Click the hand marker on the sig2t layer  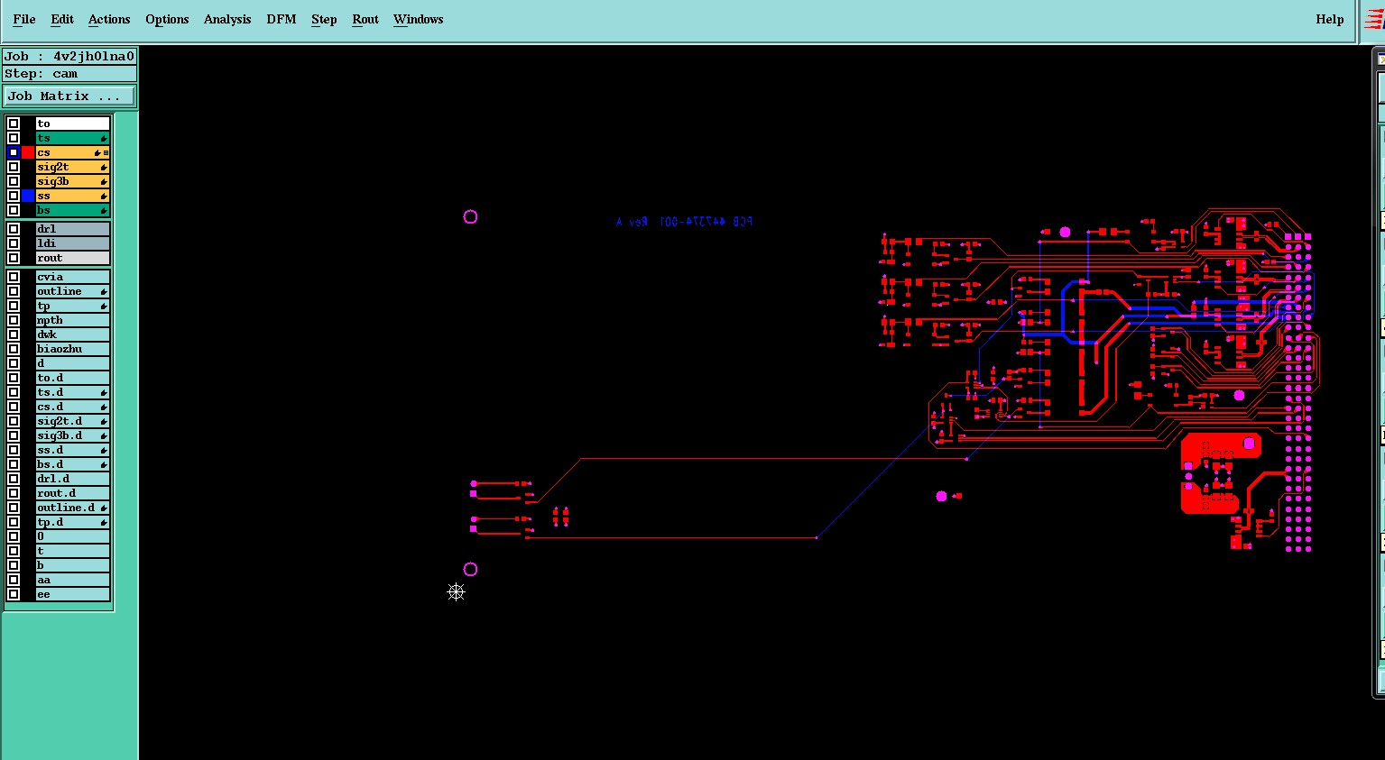[x=104, y=167]
